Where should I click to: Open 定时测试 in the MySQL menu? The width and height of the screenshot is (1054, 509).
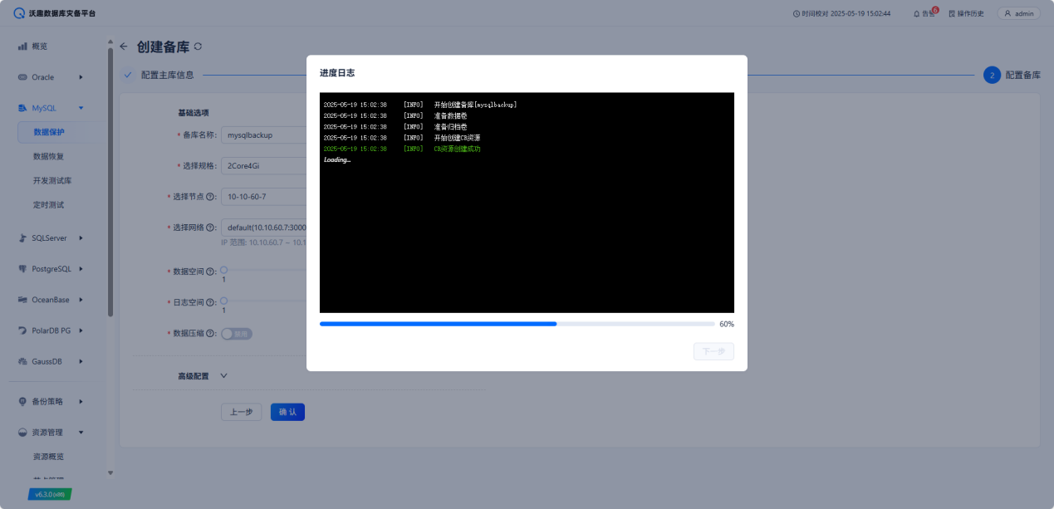coord(49,204)
